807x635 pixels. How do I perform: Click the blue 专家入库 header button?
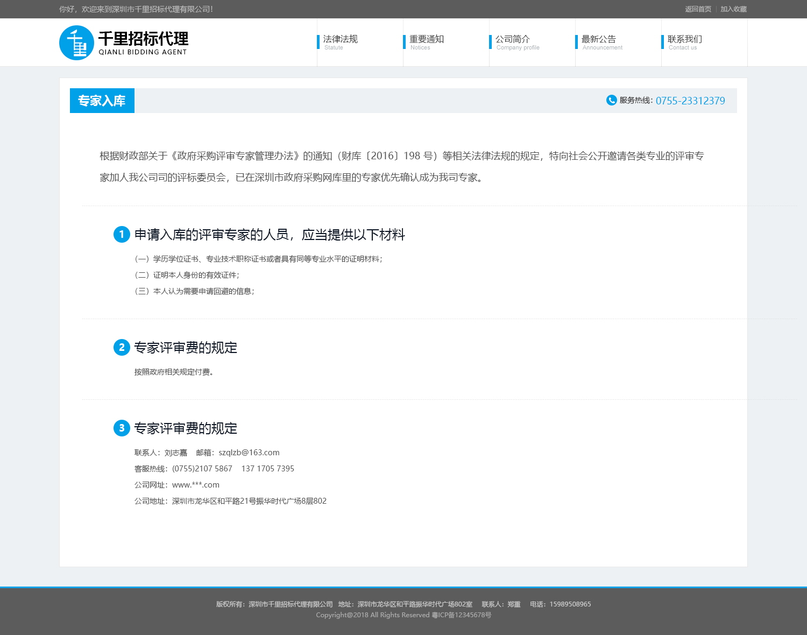click(x=102, y=100)
